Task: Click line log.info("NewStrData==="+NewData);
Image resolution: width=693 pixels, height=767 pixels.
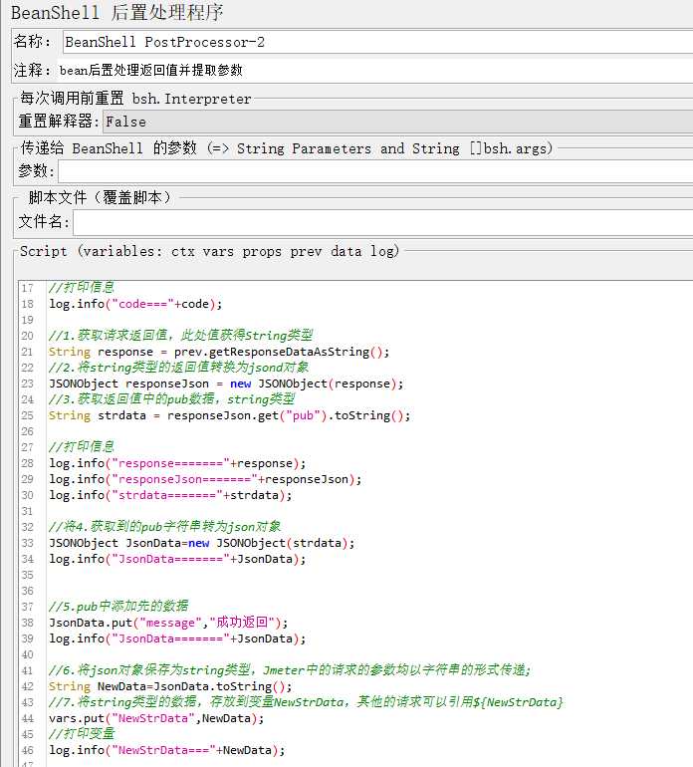Action: click(166, 750)
